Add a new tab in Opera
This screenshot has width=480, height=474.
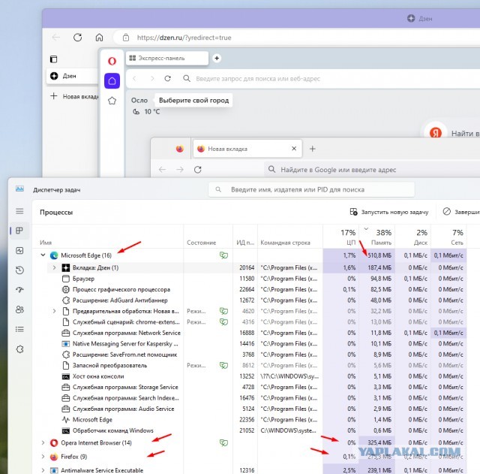tap(217, 58)
